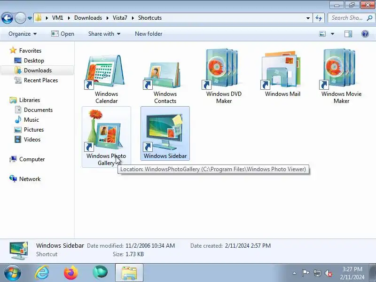Click VM1 in the address path
This screenshot has width=376, height=282.
[x=57, y=18]
